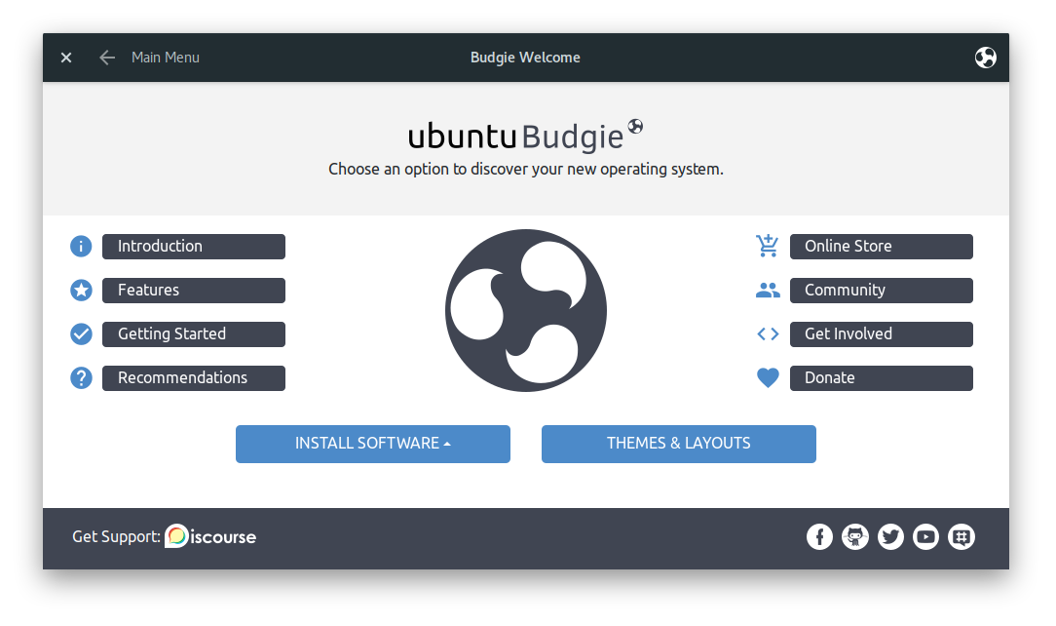
Task: Click the Community people icon
Action: tap(768, 291)
